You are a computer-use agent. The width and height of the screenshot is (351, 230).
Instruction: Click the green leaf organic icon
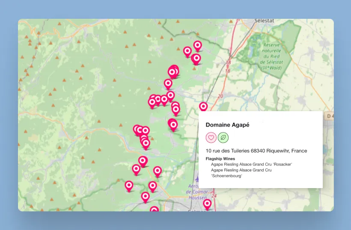[x=223, y=138]
